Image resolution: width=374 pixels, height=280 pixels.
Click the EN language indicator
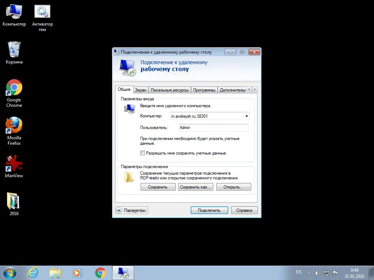(298, 272)
